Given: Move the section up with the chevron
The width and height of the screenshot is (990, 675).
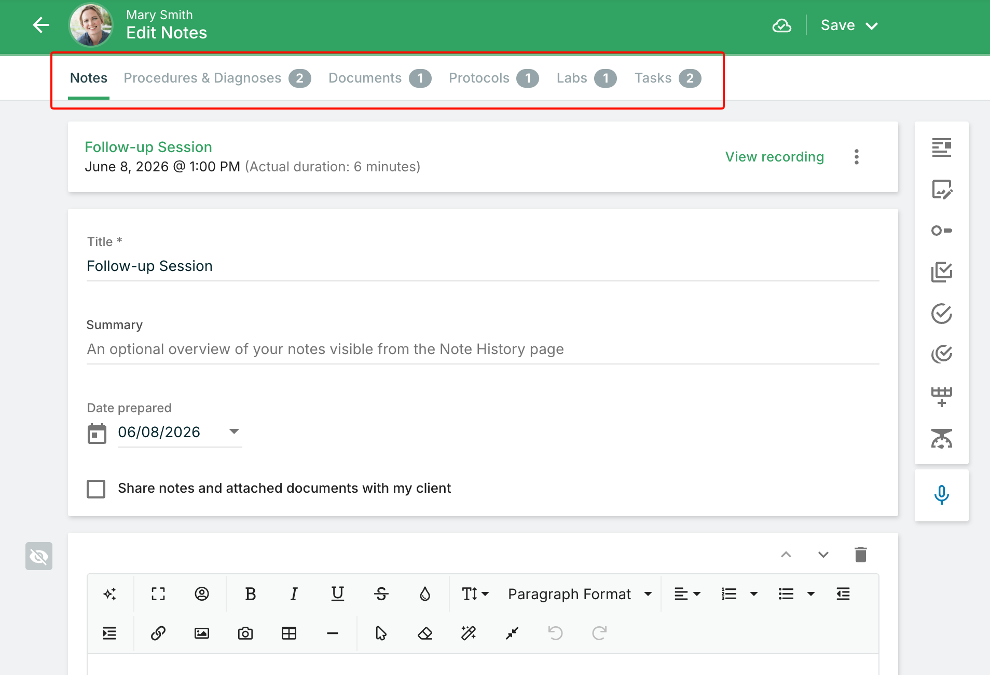Looking at the screenshot, I should tap(786, 555).
